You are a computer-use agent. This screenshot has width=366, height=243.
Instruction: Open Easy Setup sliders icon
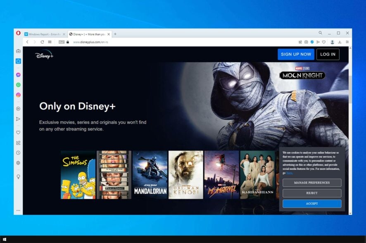coord(347,42)
